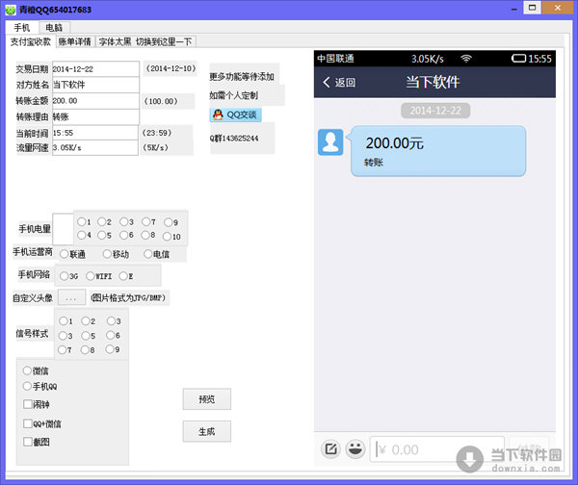Click the smiley emoji icon
Viewport: 578px width, 485px height.
pos(355,448)
